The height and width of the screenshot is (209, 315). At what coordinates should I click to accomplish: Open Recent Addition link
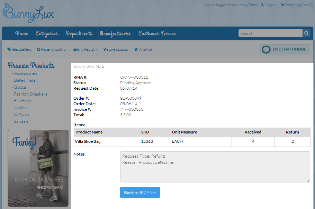(52, 49)
